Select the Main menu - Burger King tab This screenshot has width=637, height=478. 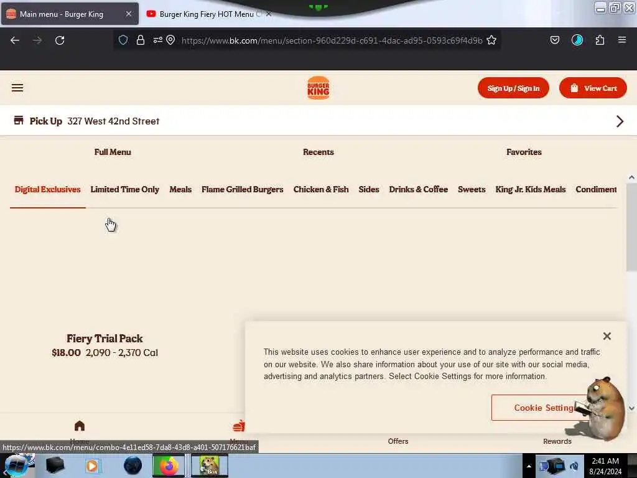[x=70, y=14]
